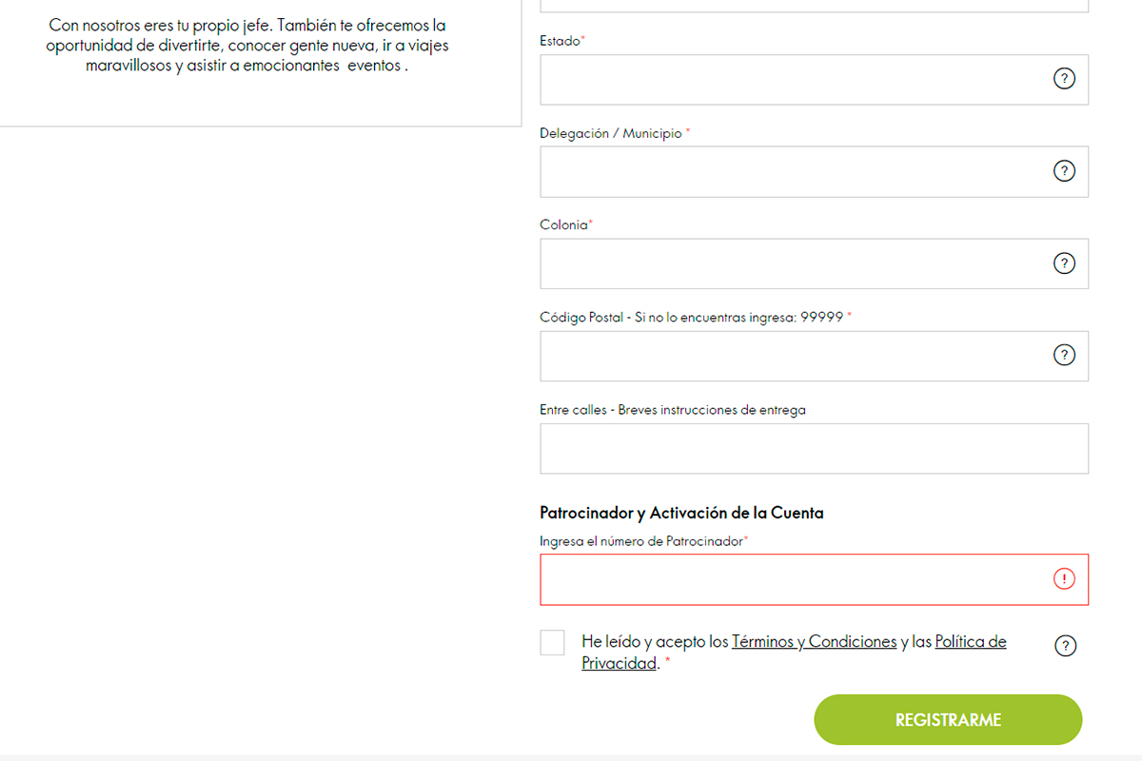Focus the Código Postal input box
Image resolution: width=1142 pixels, height=761 pixels.
click(x=814, y=356)
